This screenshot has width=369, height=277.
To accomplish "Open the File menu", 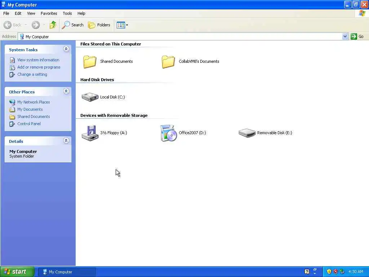I will tap(6, 13).
